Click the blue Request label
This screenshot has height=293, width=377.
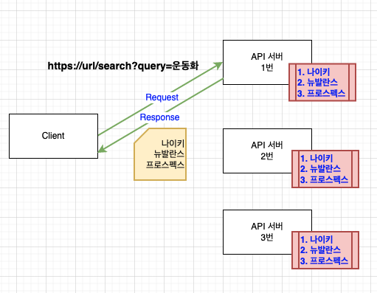point(162,97)
